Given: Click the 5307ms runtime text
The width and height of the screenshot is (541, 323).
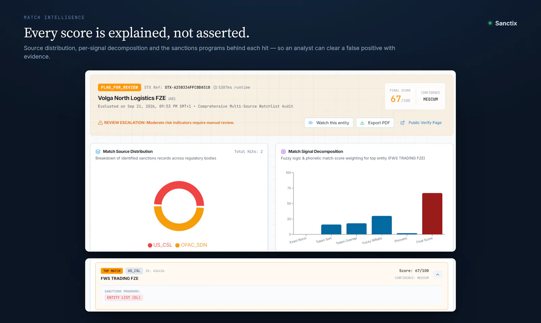Looking at the screenshot, I should [x=234, y=87].
